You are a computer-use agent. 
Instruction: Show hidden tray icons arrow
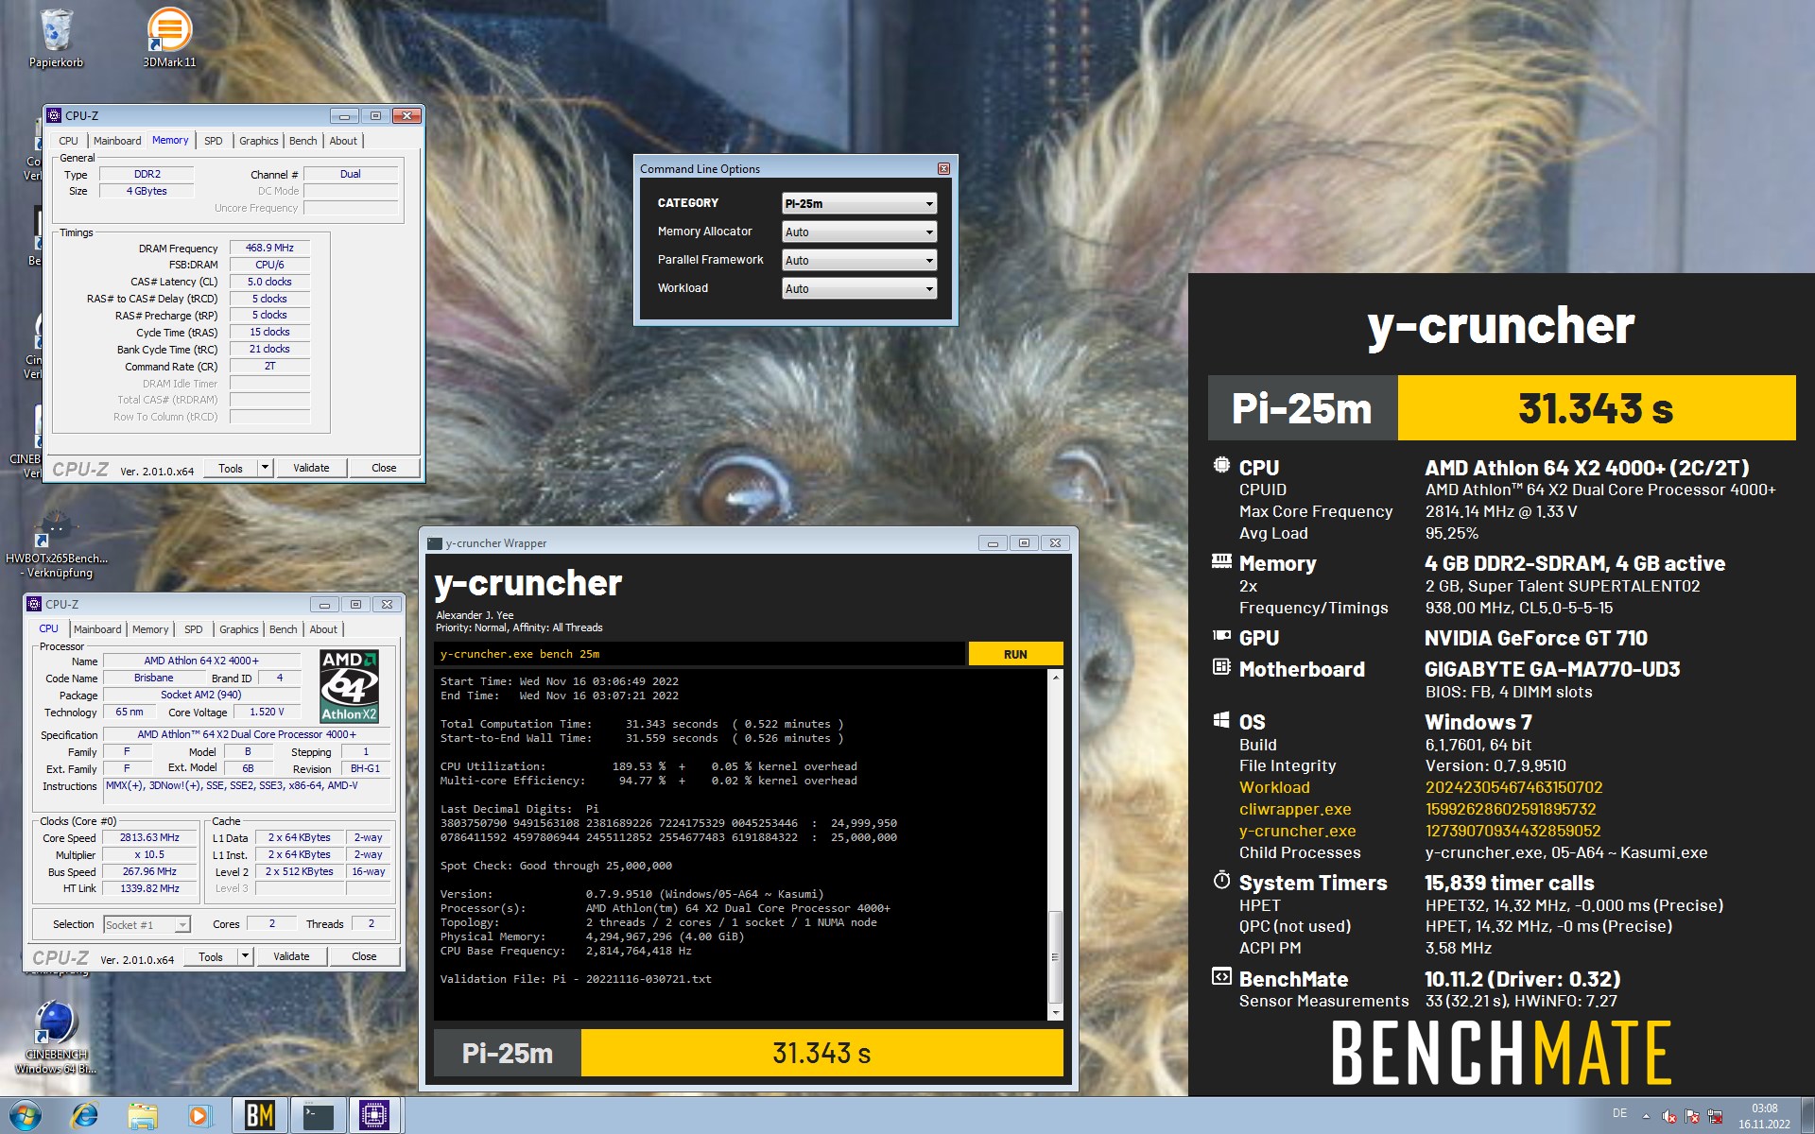tap(1646, 1116)
